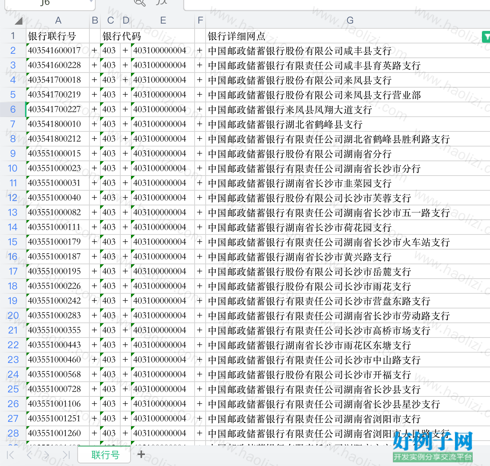
Task: Select column A header
Action: [58, 21]
